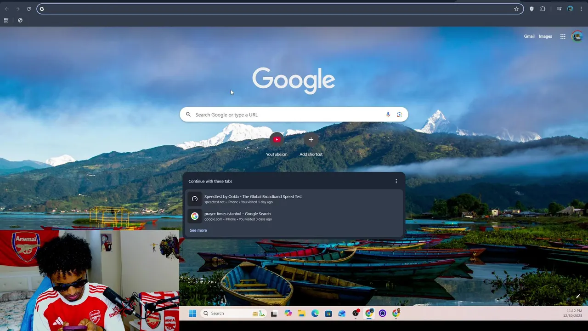Open the apps grid in bookmarks bar
Image resolution: width=588 pixels, height=331 pixels.
[x=6, y=20]
